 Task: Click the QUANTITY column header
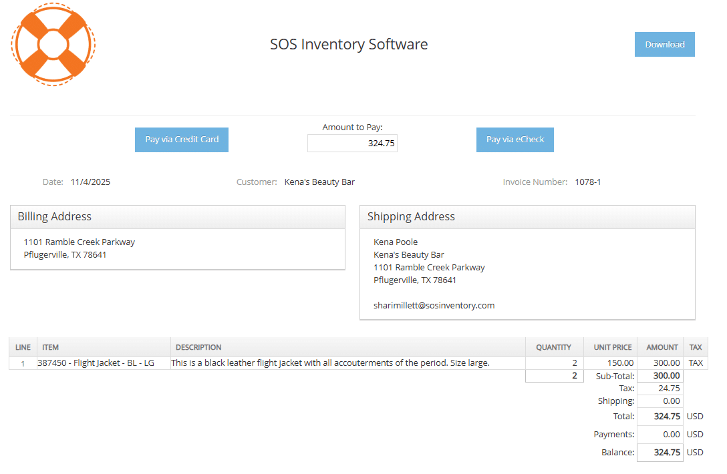click(x=553, y=347)
